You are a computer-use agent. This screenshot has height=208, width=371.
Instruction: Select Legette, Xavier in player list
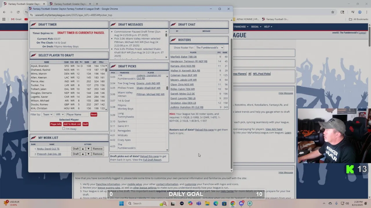[39, 97]
